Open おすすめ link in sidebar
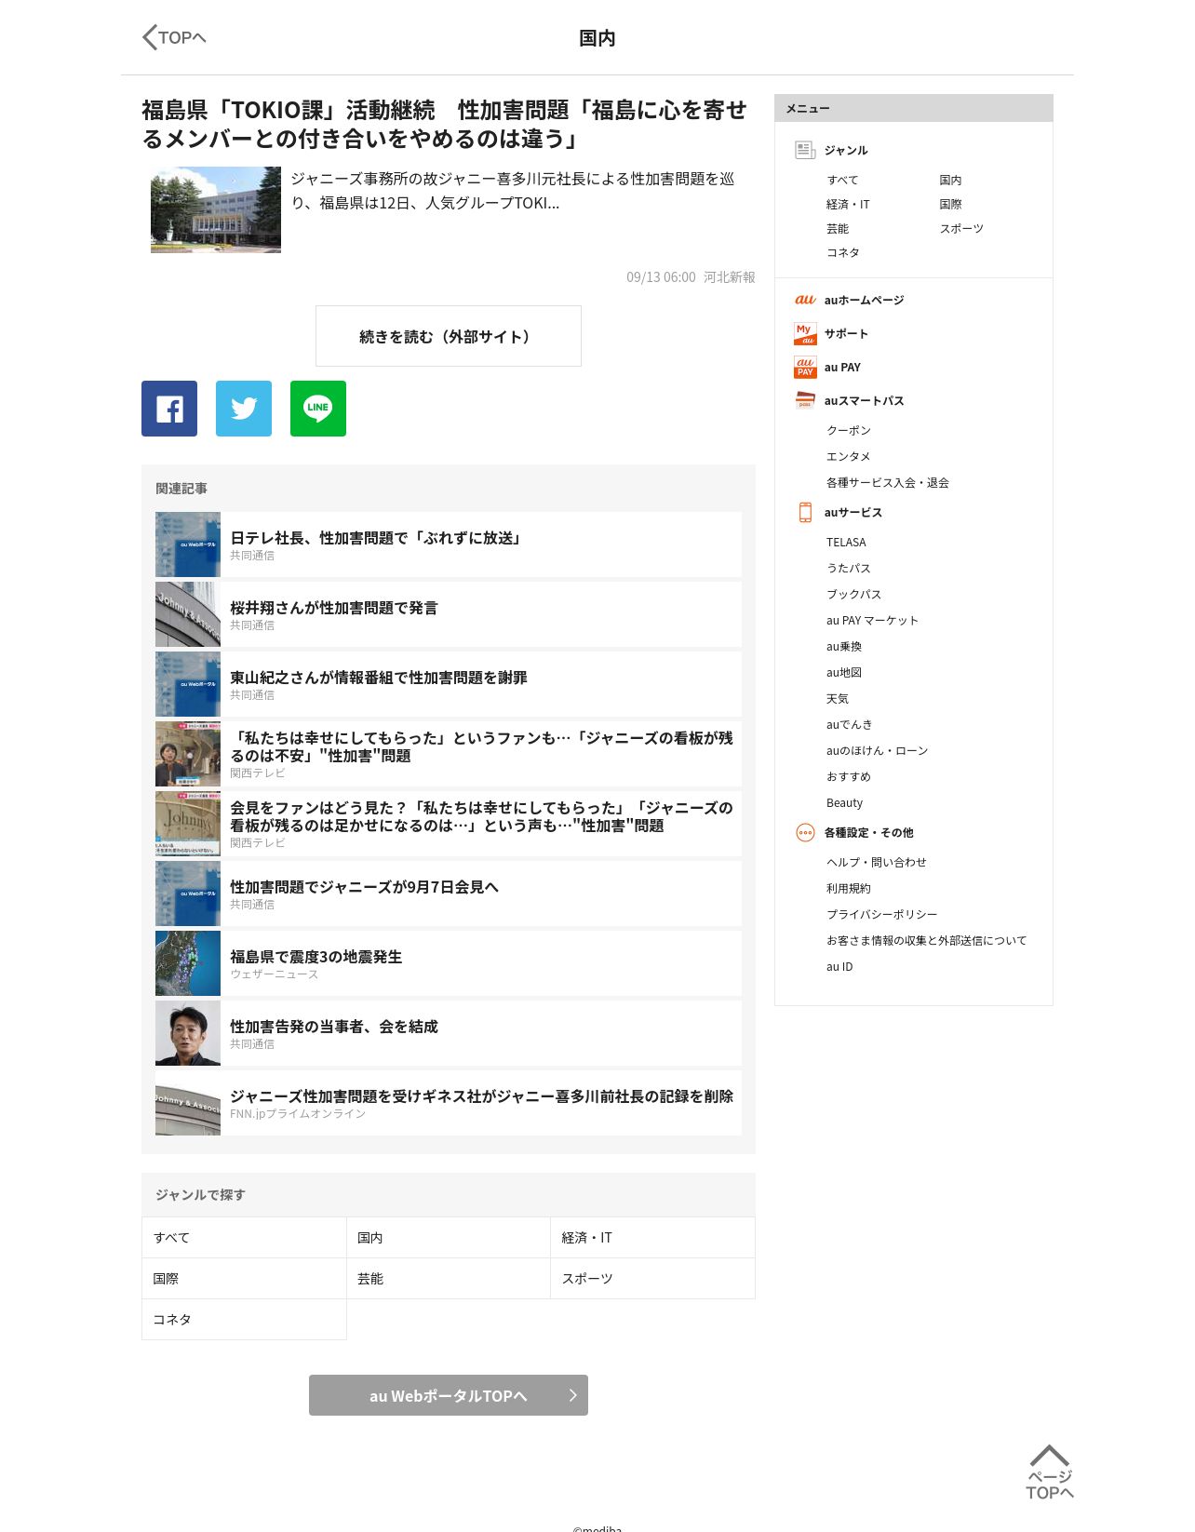Viewport: 1195px width, 1532px height. click(849, 776)
